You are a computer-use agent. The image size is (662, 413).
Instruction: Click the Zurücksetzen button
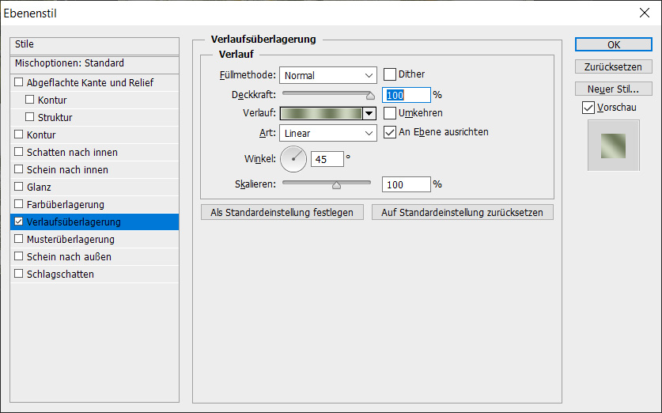click(x=614, y=66)
